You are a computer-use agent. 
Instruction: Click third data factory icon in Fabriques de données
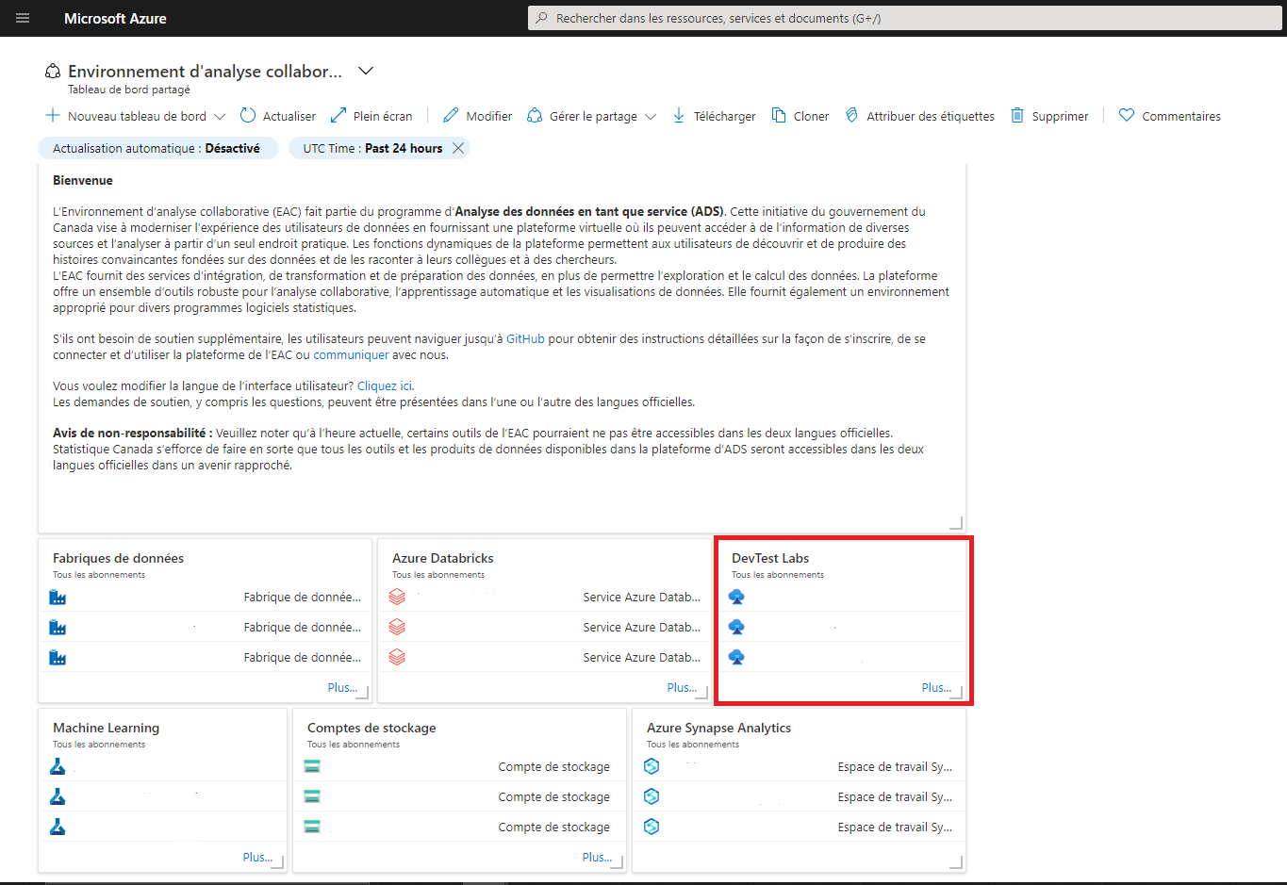58,657
